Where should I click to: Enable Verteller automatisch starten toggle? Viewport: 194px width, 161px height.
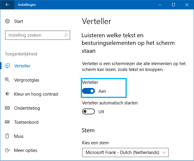pyautogui.click(x=88, y=111)
